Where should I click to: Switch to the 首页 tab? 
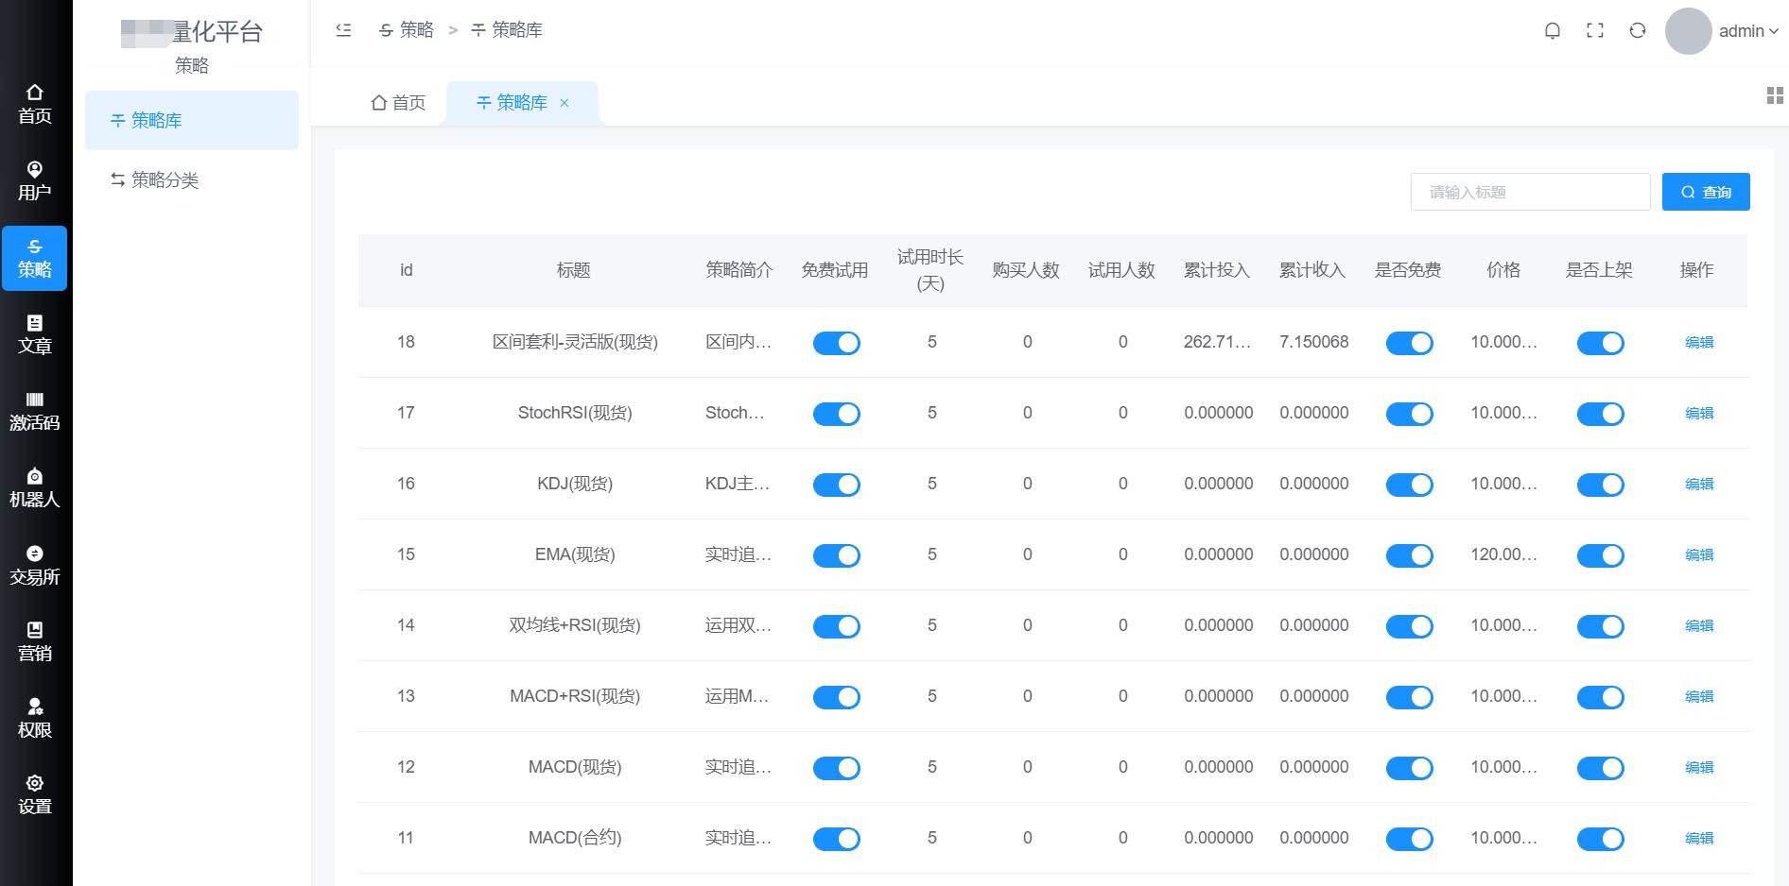pyautogui.click(x=398, y=103)
